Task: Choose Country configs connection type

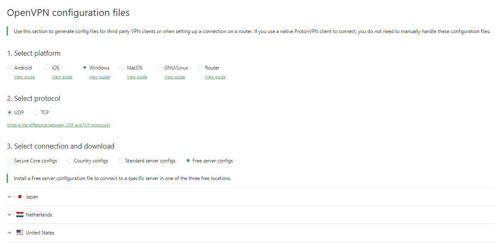Action: (x=69, y=161)
